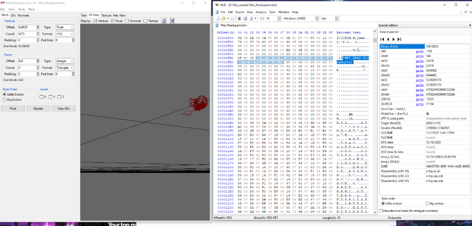This screenshot has height=226, width=472.
Task: Reset 3D view with the home icon
Action: 164,21
